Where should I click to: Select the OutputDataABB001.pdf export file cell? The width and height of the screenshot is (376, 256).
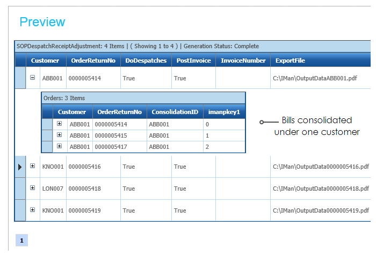315,78
